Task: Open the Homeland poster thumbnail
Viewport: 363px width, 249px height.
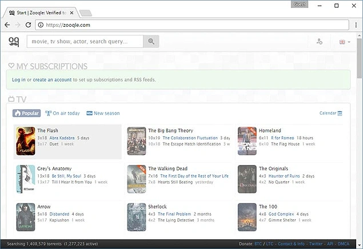Action: [x=247, y=141]
